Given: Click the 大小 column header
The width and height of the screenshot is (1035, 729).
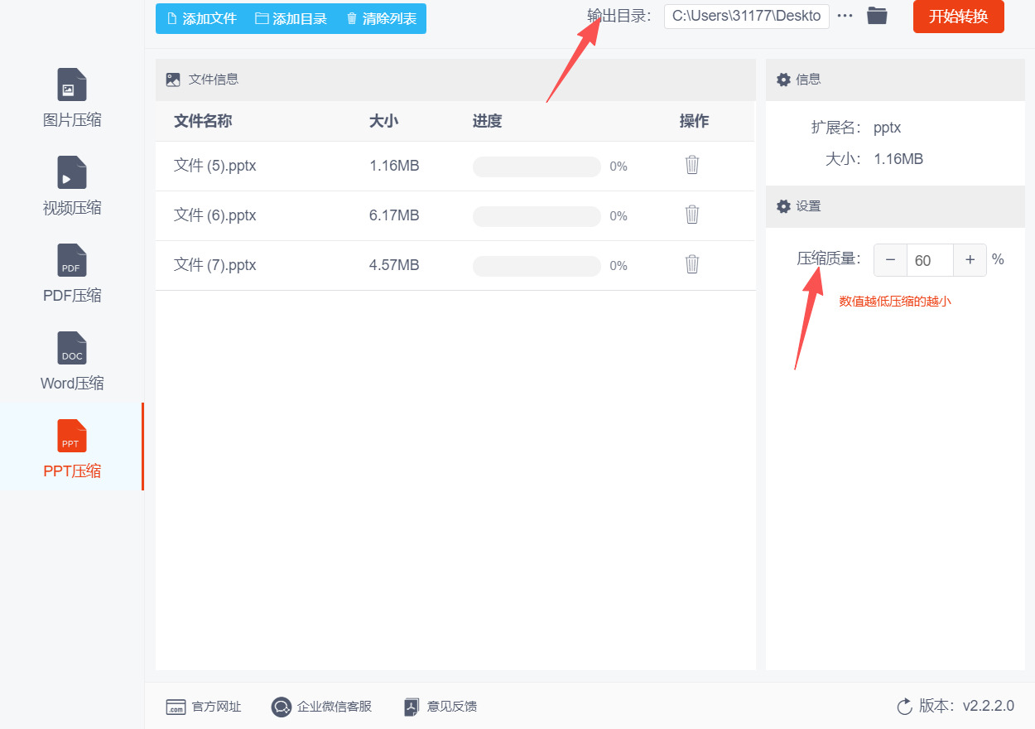Looking at the screenshot, I should coord(383,121).
